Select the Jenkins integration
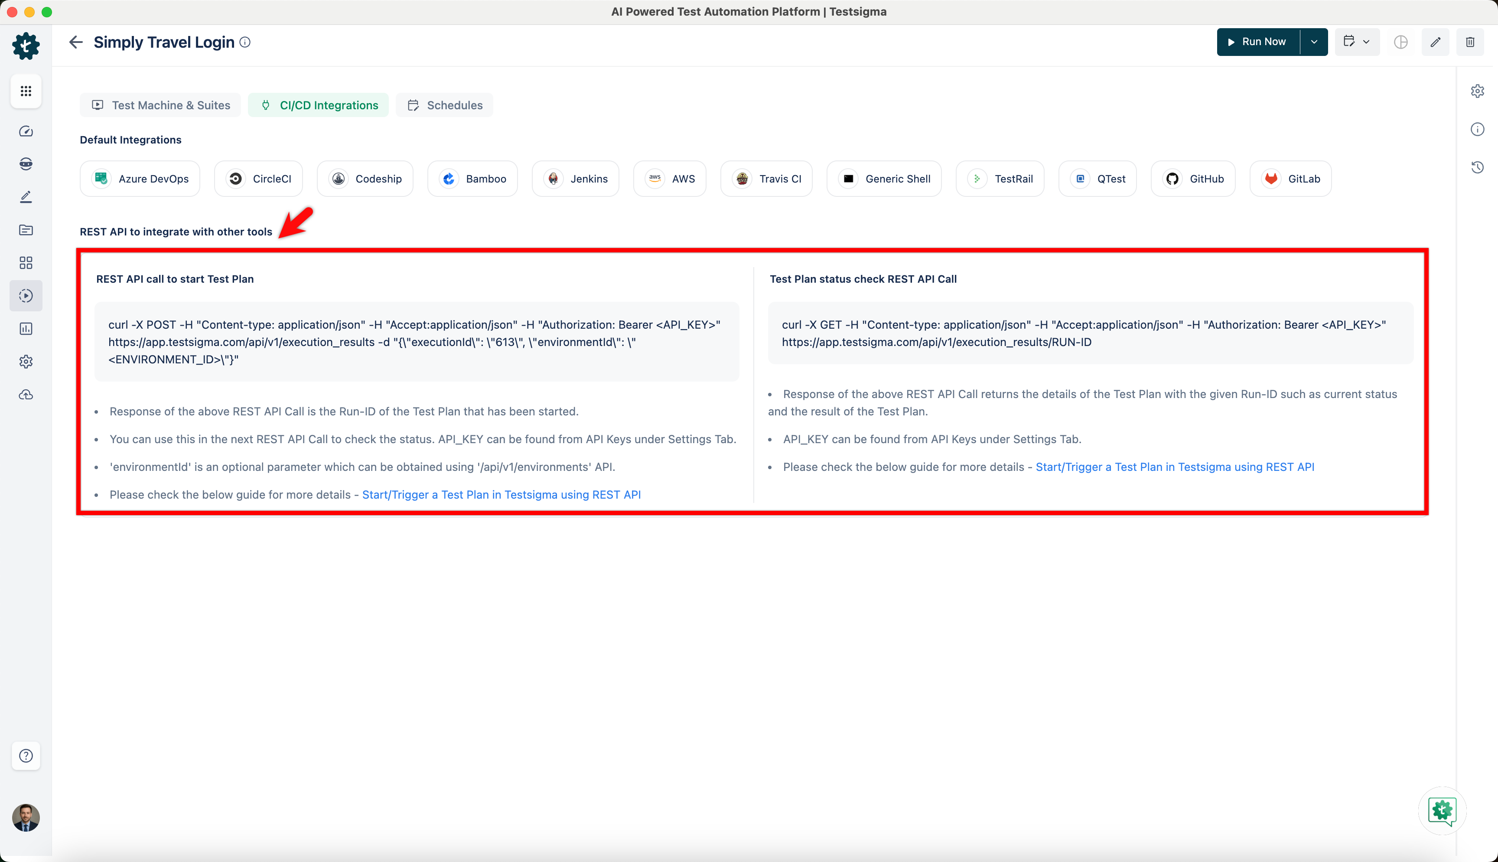 point(575,178)
